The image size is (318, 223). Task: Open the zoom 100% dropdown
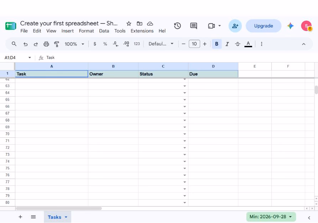74,44
